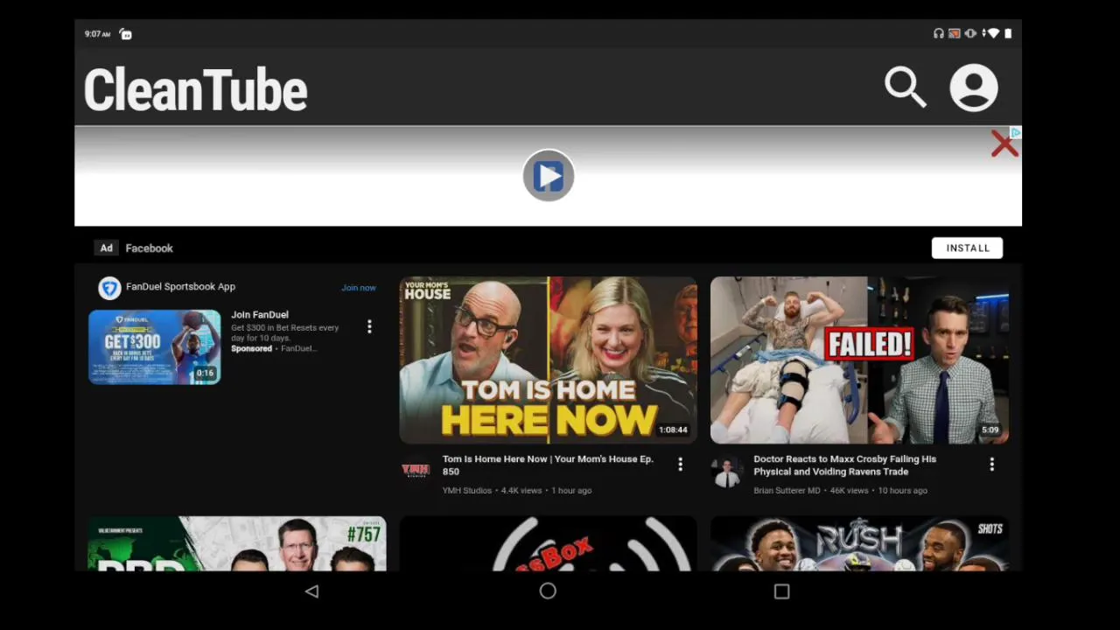
Task: Tap the notification icon beside the clock
Action: click(125, 34)
